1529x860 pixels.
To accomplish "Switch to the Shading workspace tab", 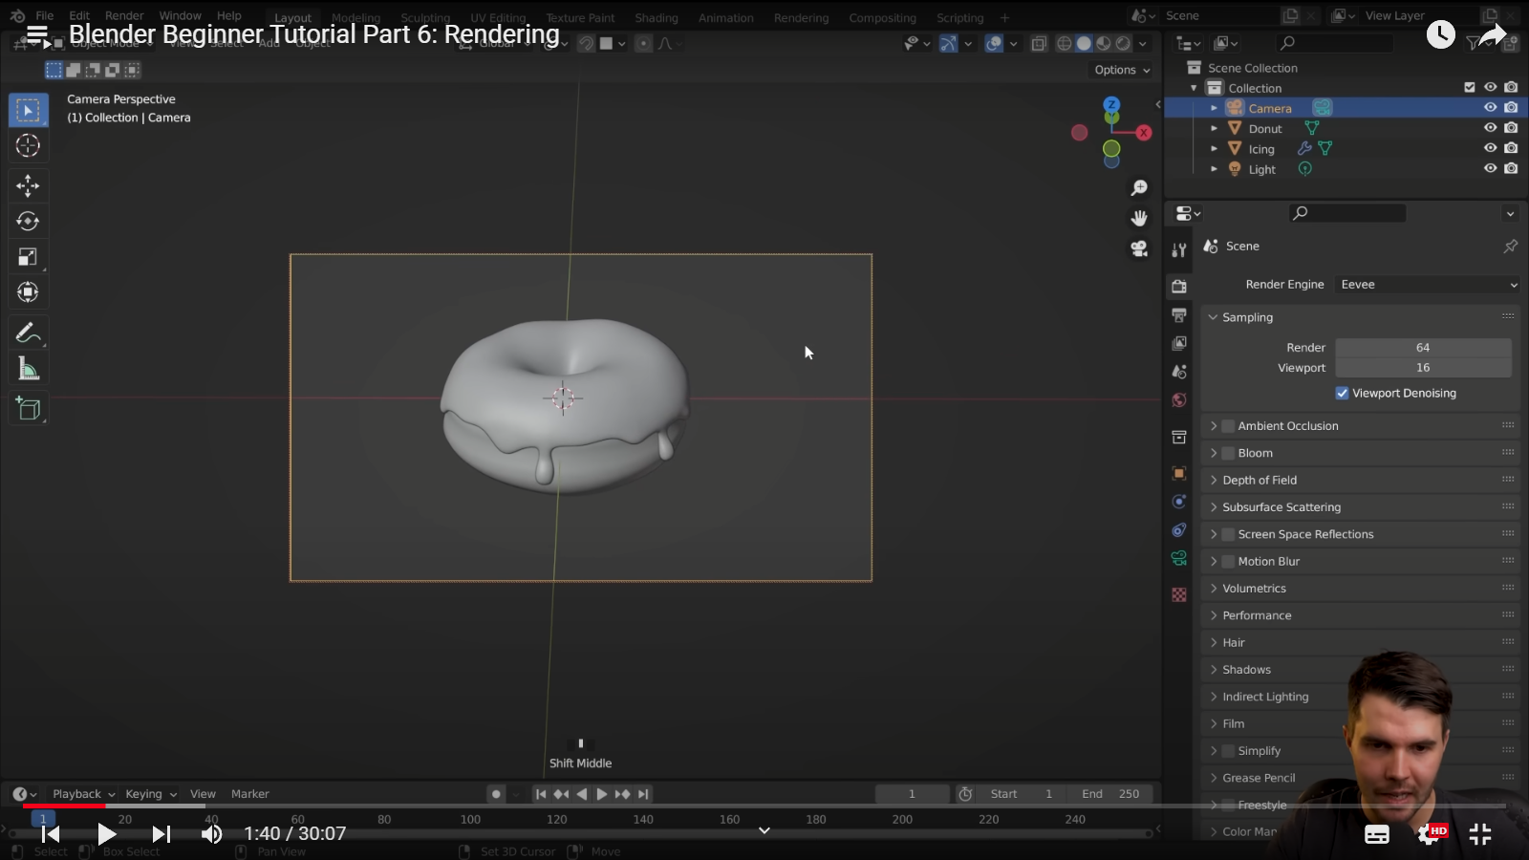I will [657, 17].
